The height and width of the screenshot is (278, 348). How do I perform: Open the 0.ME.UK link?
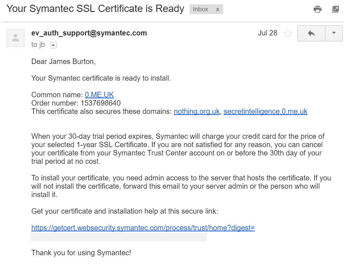(99, 95)
